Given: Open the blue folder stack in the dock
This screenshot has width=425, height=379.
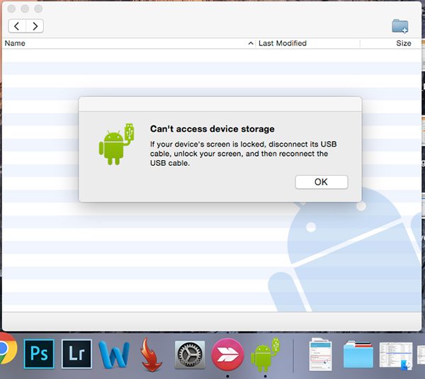Looking at the screenshot, I should pos(358,354).
